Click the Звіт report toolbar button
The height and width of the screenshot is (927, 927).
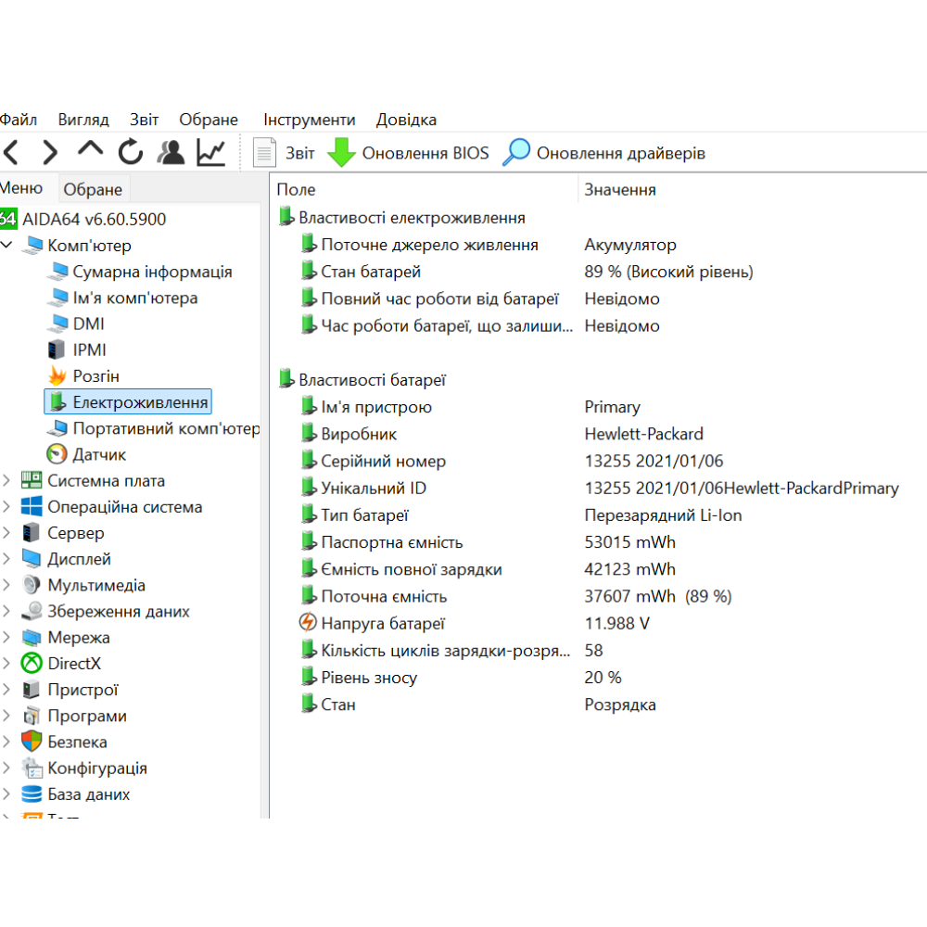285,153
